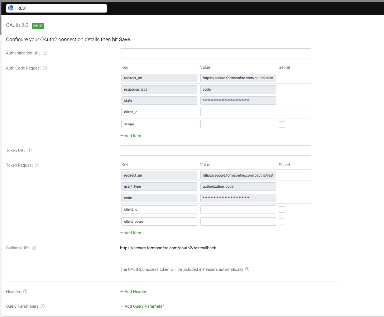The width and height of the screenshot is (384, 317).
Task: Click the grant_type key field
Action: 159,186
